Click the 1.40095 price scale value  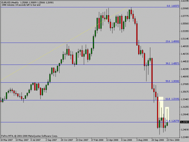[x=185, y=77]
